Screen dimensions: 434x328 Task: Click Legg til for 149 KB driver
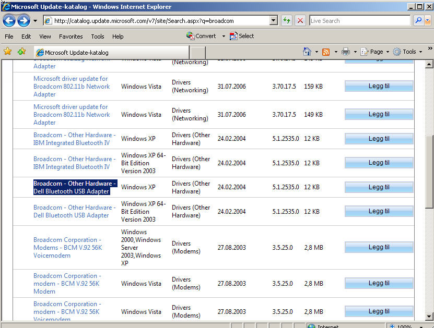pyautogui.click(x=379, y=114)
